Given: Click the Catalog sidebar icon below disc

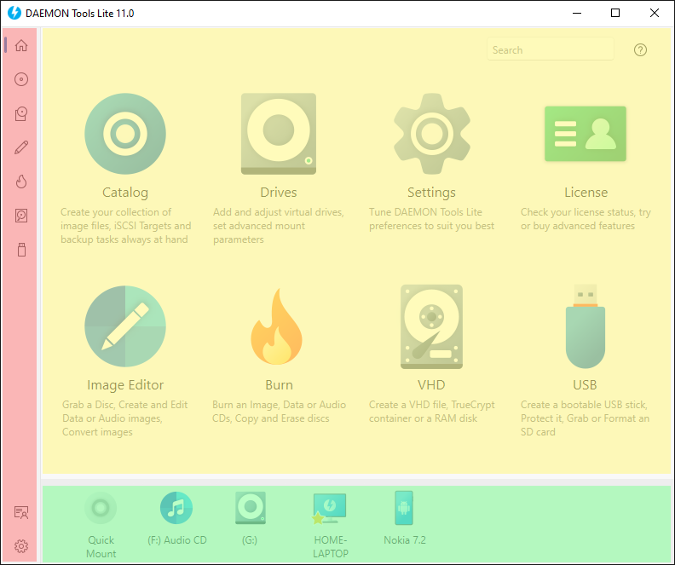Looking at the screenshot, I should (21, 113).
